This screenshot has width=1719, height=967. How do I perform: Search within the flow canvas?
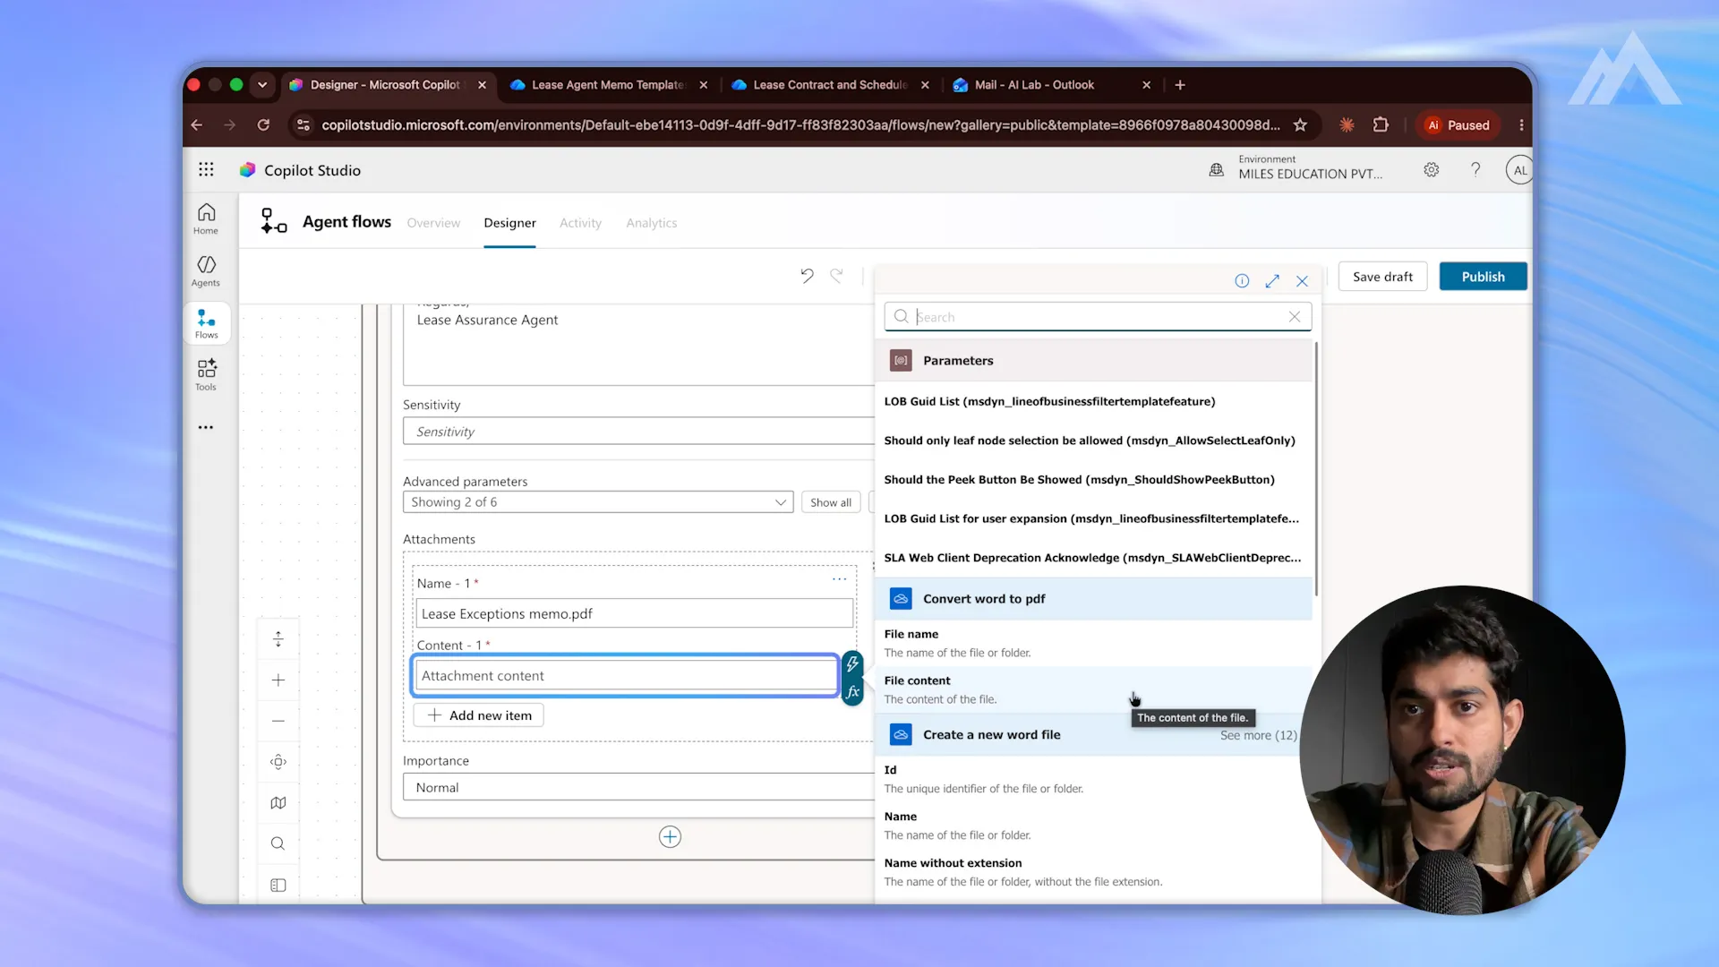click(x=278, y=843)
